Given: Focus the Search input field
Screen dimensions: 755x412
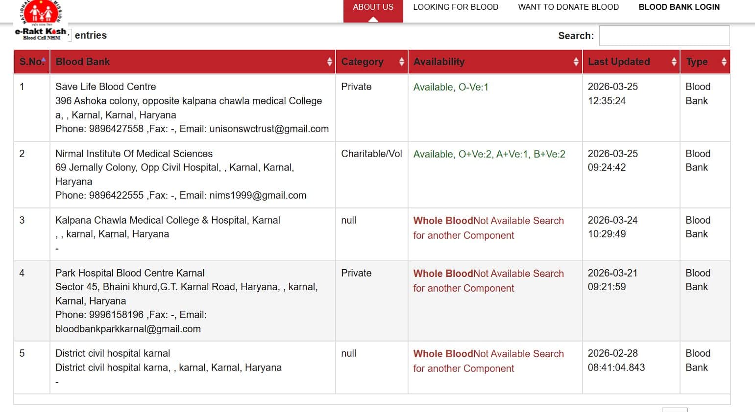Looking at the screenshot, I should coord(664,36).
